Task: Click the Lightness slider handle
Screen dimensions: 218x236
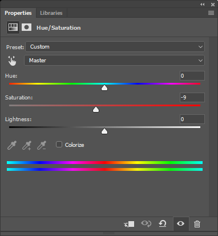Action: click(104, 131)
